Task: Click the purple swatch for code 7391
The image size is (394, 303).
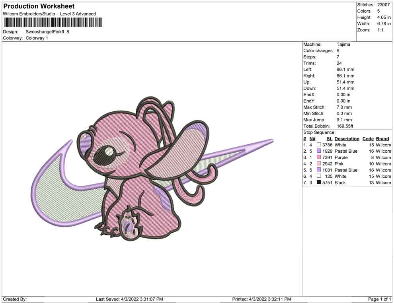Action: tap(319, 157)
